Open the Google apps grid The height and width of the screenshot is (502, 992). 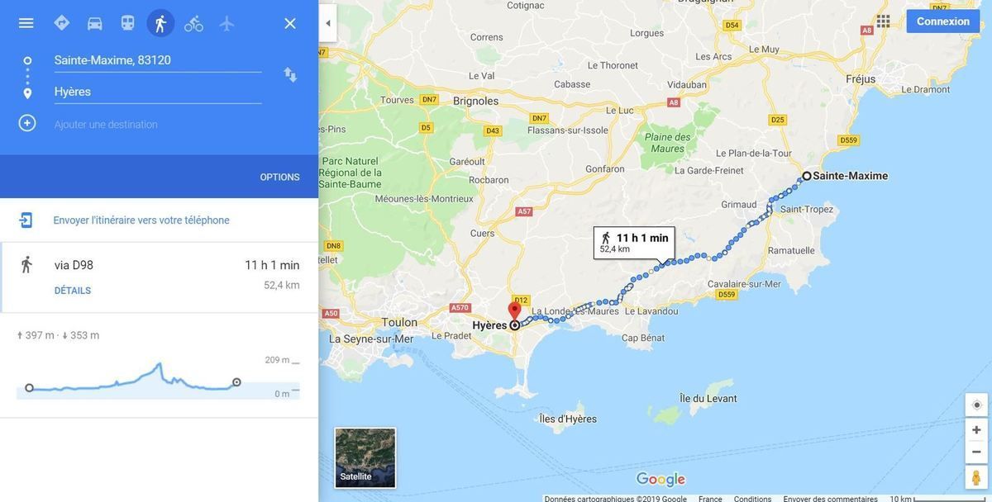coord(884,21)
